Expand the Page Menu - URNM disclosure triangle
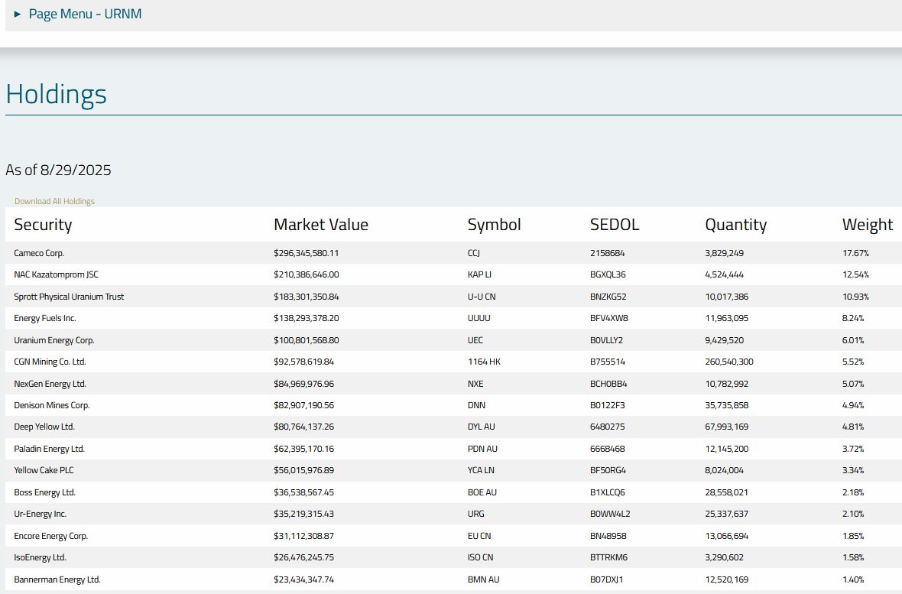 18,14
